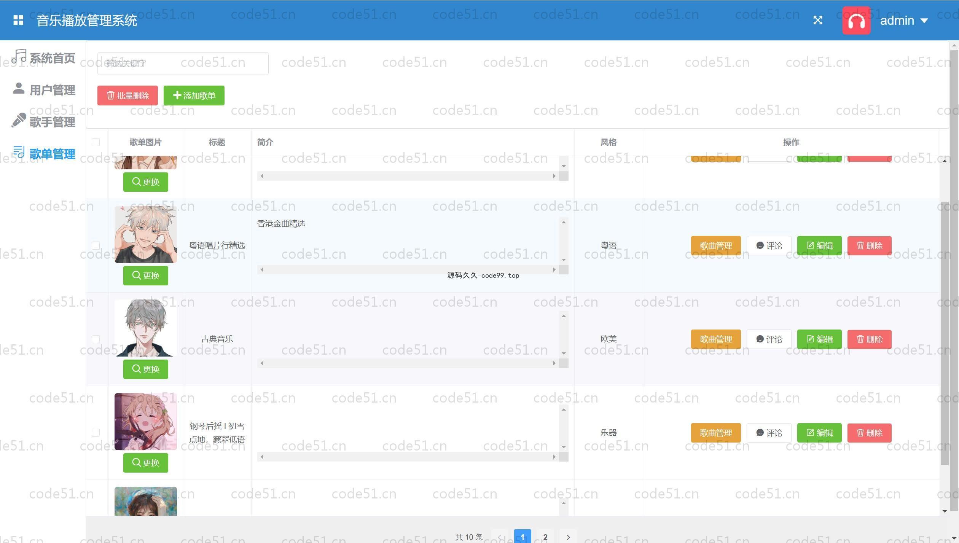Go to page 2 in pagination
Screen dimensions: 959x543
point(545,537)
